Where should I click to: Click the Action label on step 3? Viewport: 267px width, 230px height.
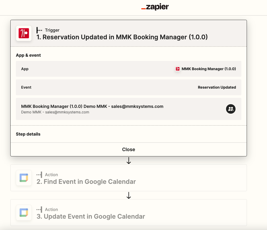click(52, 209)
